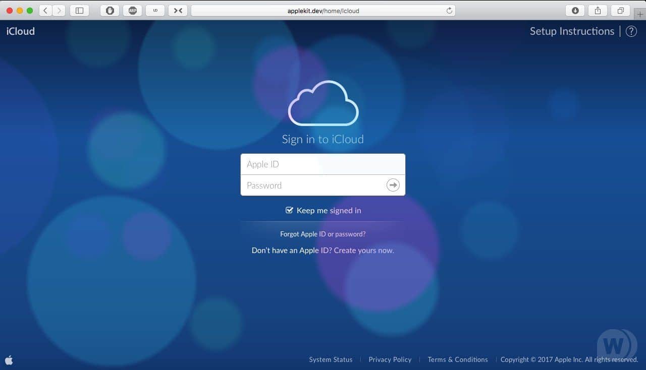Click the hand-shaped blocker extension icon
Viewport: 646px width, 370px height.
tap(110, 10)
